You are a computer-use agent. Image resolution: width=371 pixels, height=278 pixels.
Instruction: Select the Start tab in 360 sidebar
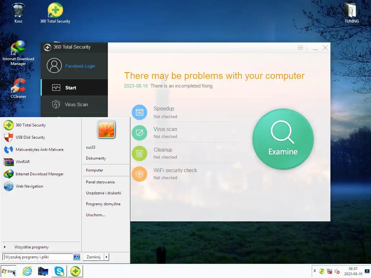(x=74, y=88)
